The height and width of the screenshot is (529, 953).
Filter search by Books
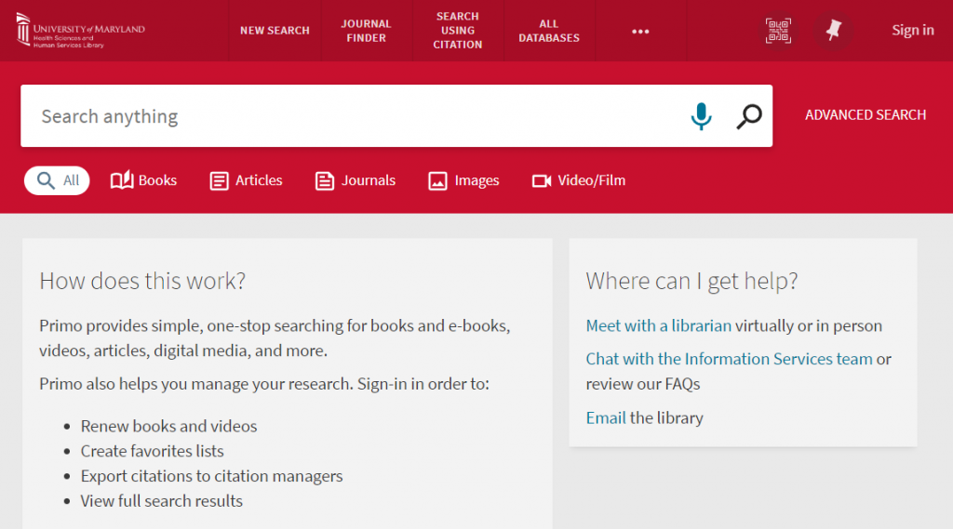(x=144, y=180)
